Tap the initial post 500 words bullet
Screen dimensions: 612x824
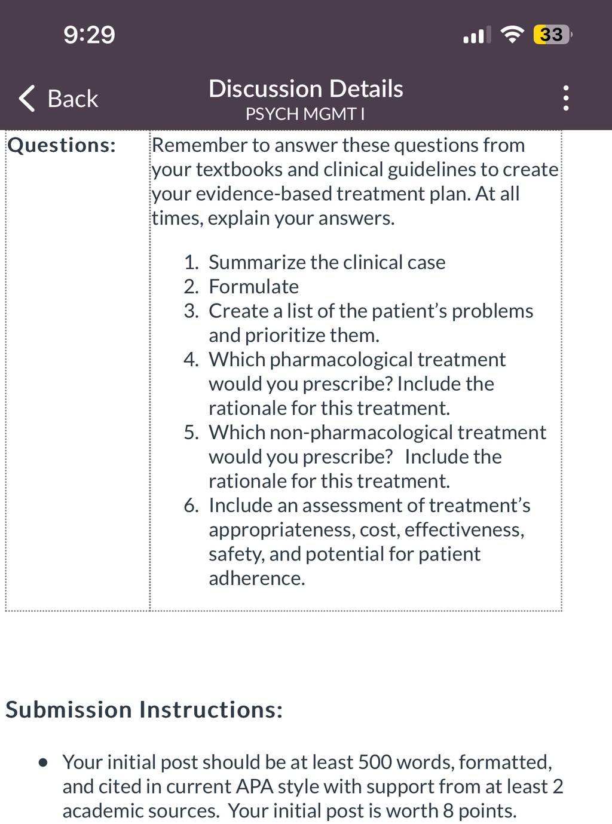coord(313,786)
